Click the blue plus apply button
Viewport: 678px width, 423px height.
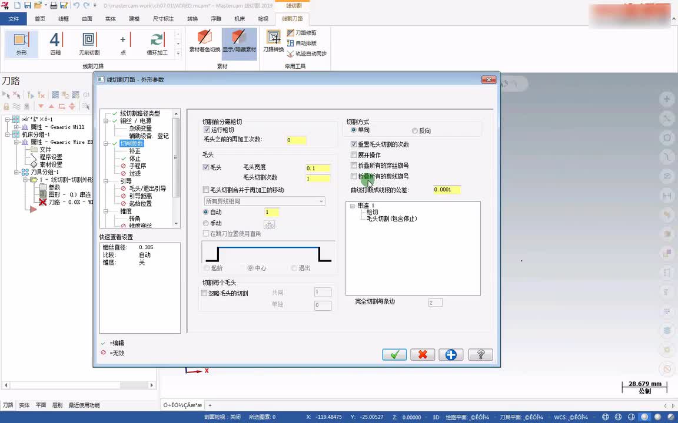coord(451,355)
